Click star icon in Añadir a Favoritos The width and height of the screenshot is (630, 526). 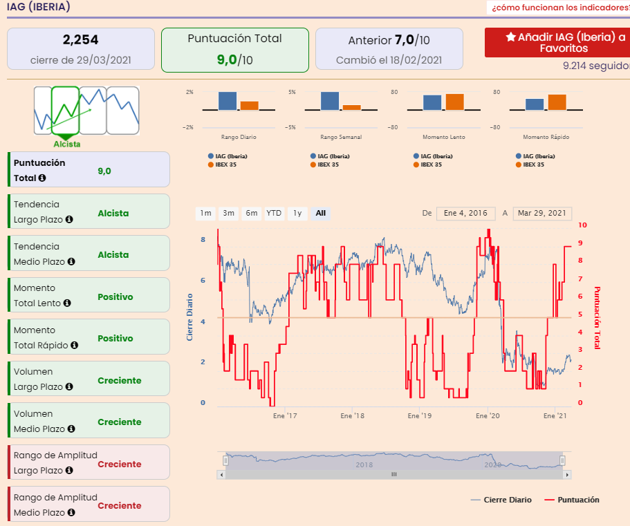click(510, 37)
